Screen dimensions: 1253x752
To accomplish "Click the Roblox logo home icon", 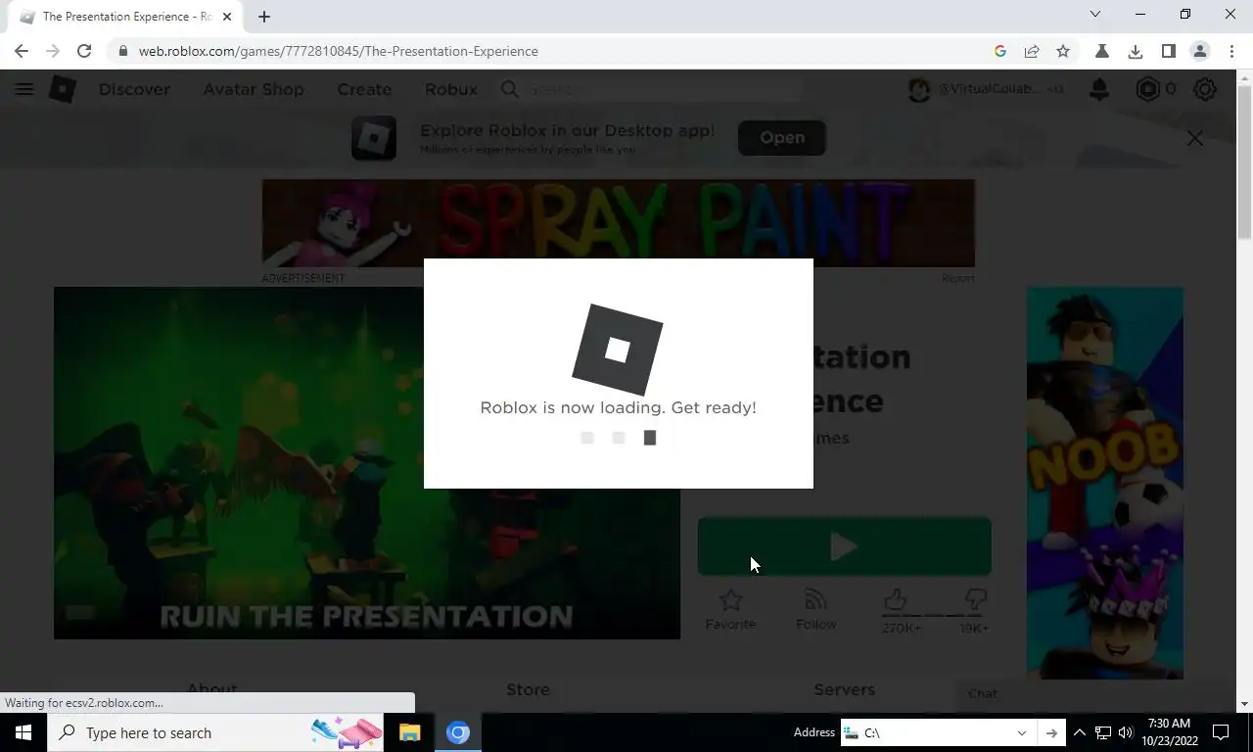I will [63, 89].
